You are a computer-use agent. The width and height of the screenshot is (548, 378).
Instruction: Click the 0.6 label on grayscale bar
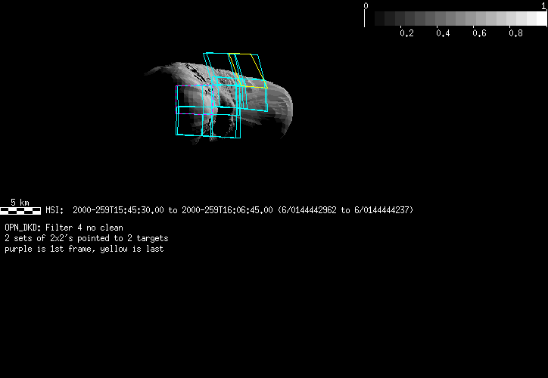pos(479,33)
